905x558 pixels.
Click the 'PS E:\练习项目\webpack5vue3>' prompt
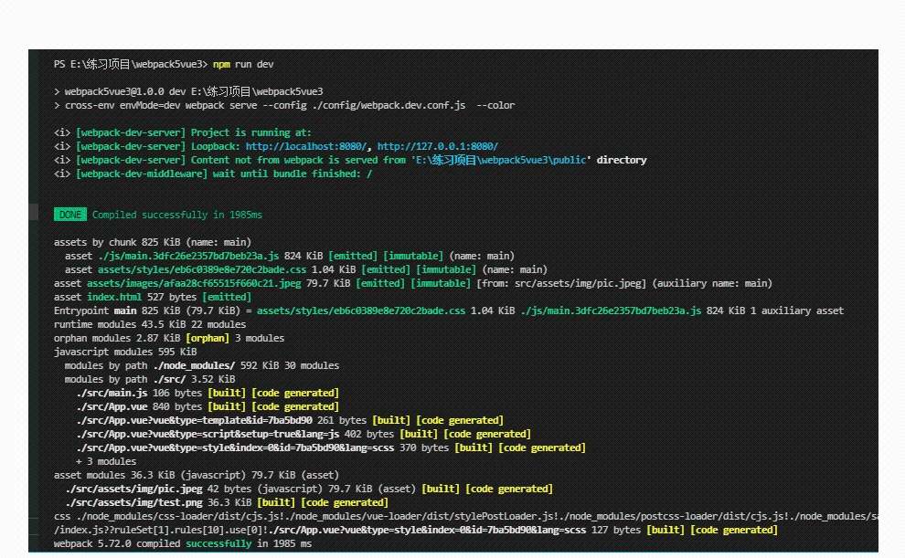(131, 64)
